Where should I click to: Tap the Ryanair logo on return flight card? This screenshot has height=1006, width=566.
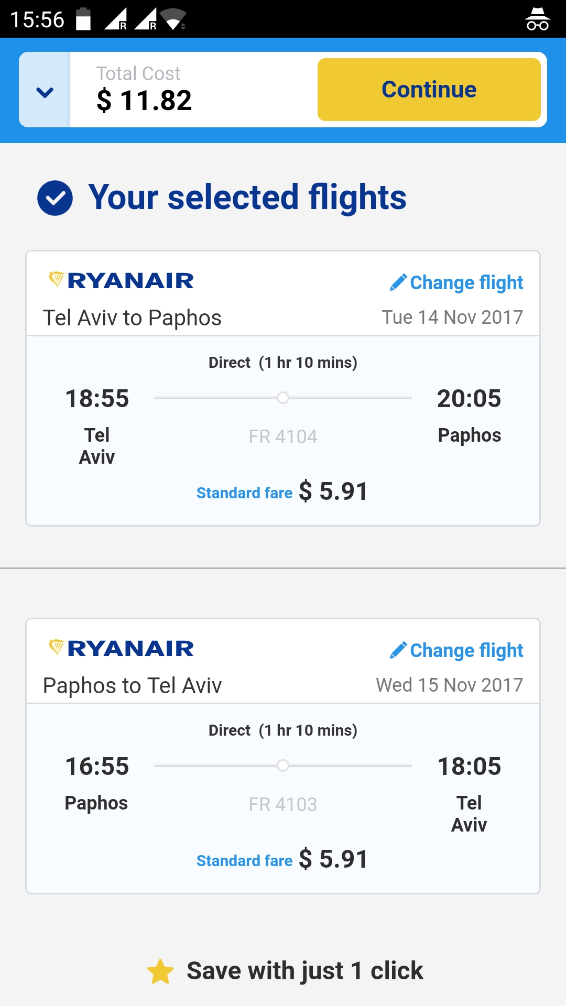pos(121,648)
